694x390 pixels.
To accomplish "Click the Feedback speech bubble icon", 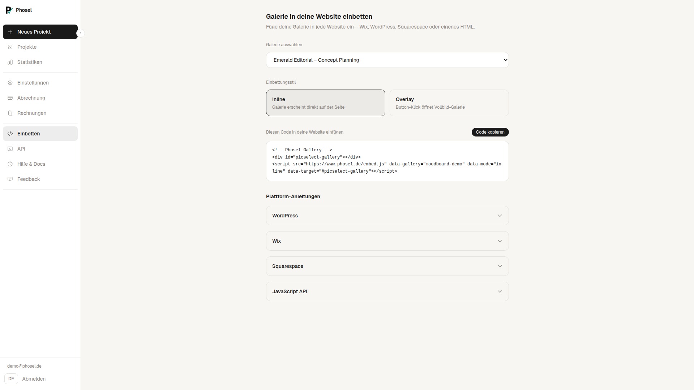I will 10,179.
